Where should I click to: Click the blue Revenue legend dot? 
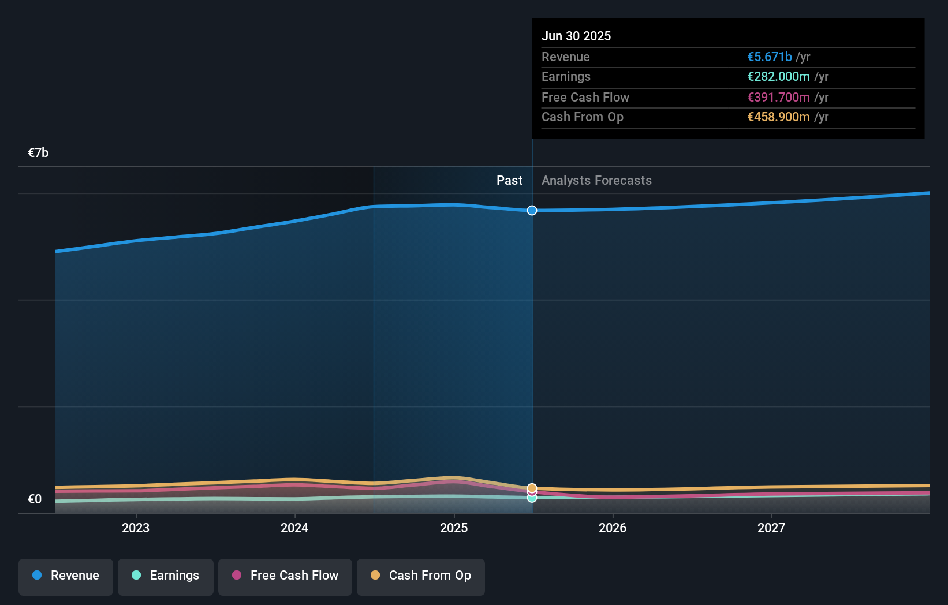click(37, 576)
